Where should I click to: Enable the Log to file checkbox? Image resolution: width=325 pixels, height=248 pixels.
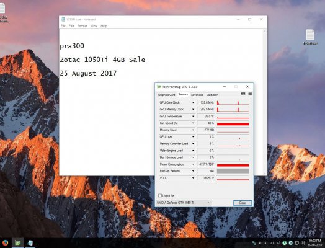(160, 195)
